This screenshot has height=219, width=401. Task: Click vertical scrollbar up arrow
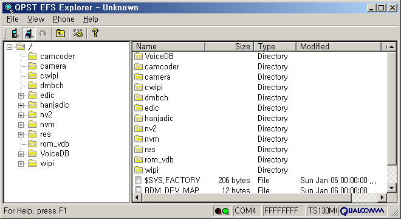[391, 47]
